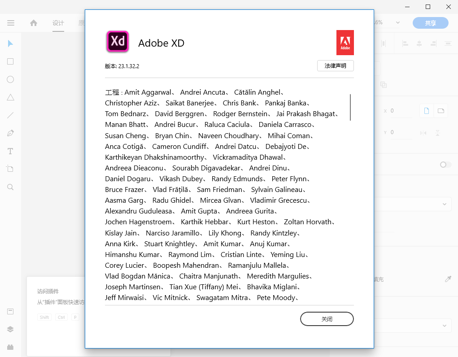Close the dialog with 关闭 button
Viewport: 458px width, 357px height.
(x=327, y=319)
